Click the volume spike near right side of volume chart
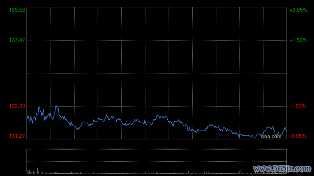The width and height of the screenshot is (314, 176). tap(240, 172)
